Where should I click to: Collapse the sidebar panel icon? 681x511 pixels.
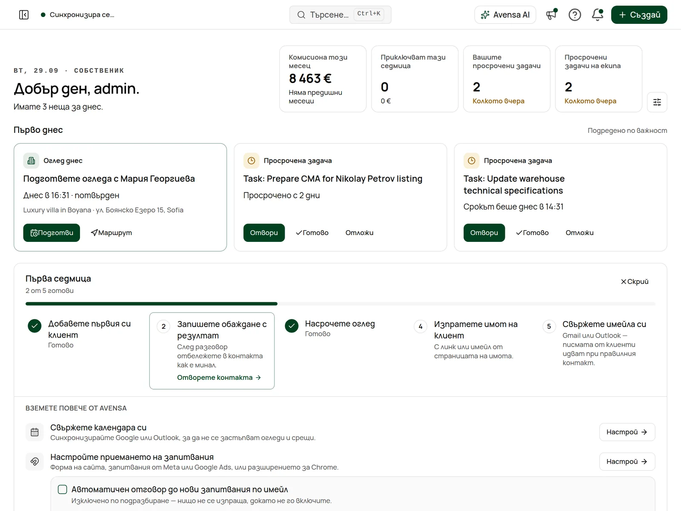(24, 15)
